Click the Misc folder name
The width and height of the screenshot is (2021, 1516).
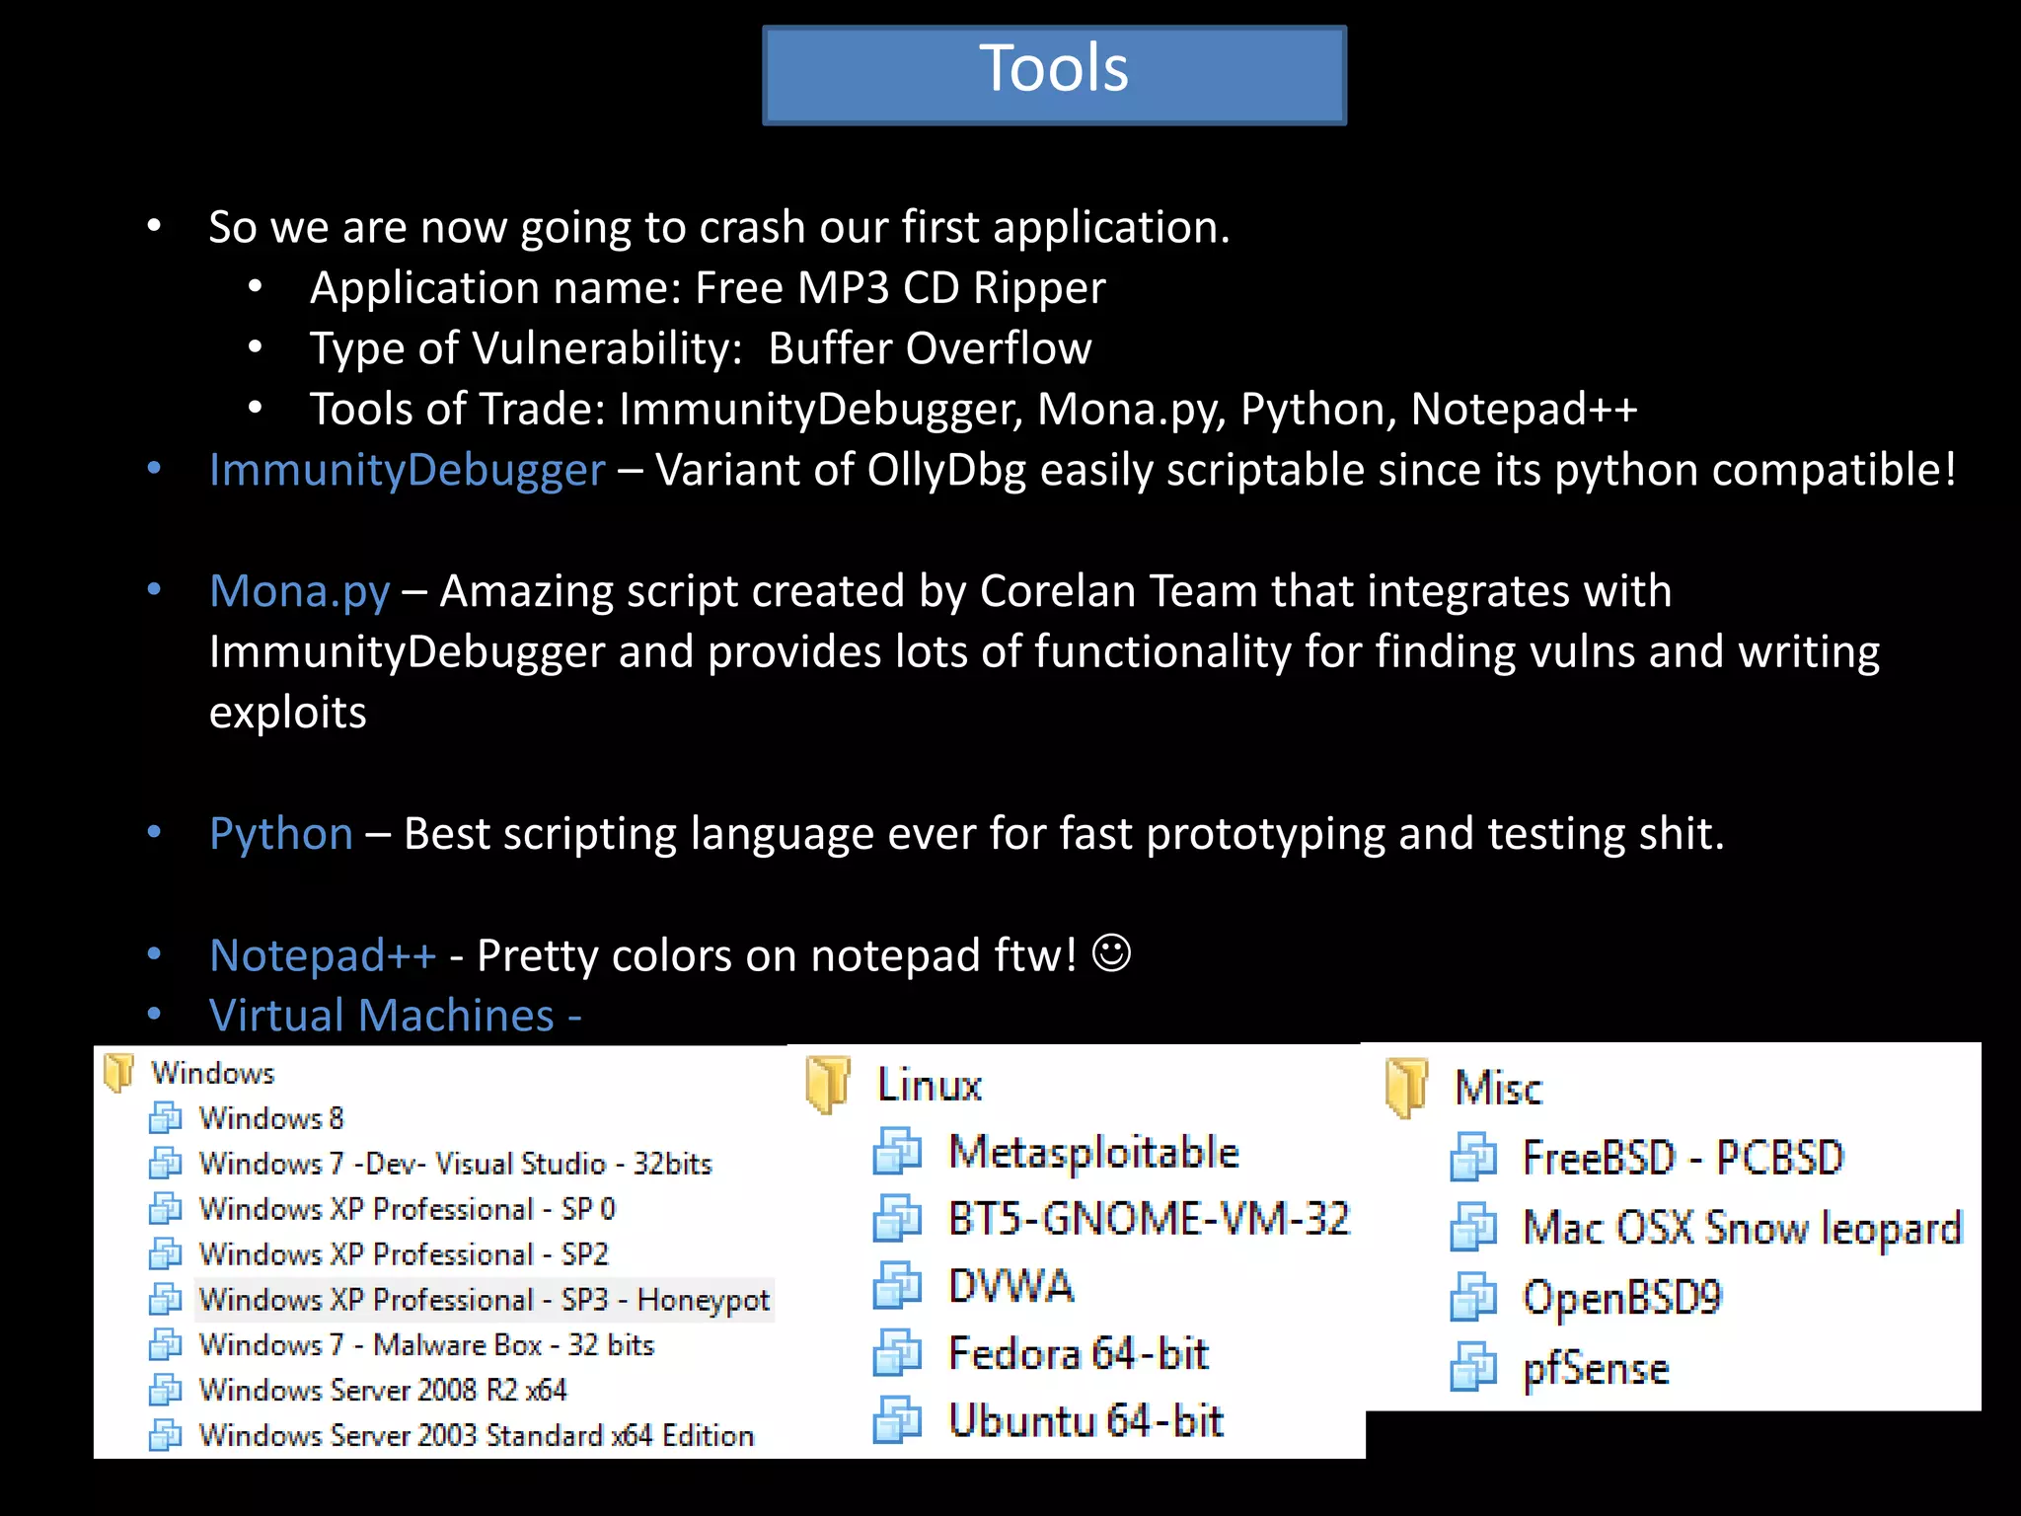tap(1498, 1088)
